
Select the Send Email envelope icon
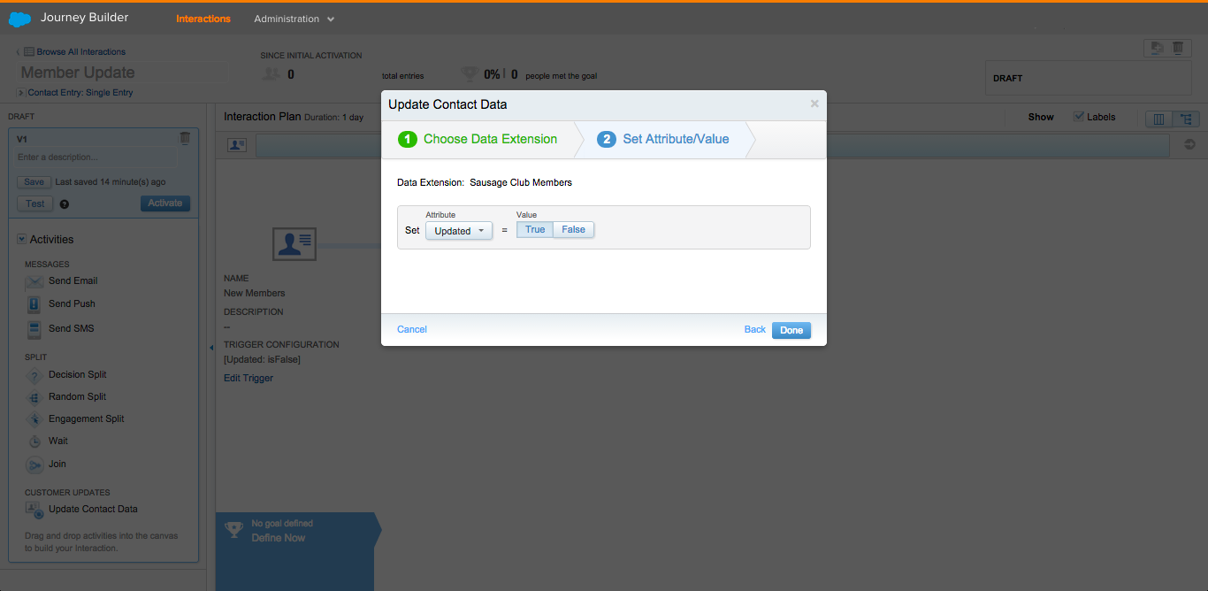pos(34,281)
